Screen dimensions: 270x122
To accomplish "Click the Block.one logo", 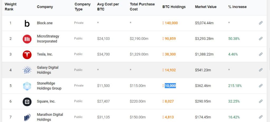I will (x=27, y=23).
